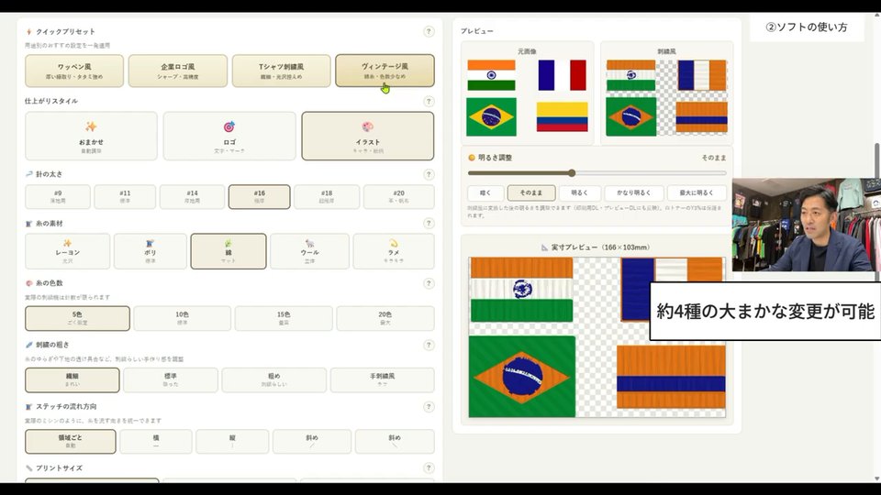Apply the 企業ロゴ風 preset
The width and height of the screenshot is (881, 495).
177,71
